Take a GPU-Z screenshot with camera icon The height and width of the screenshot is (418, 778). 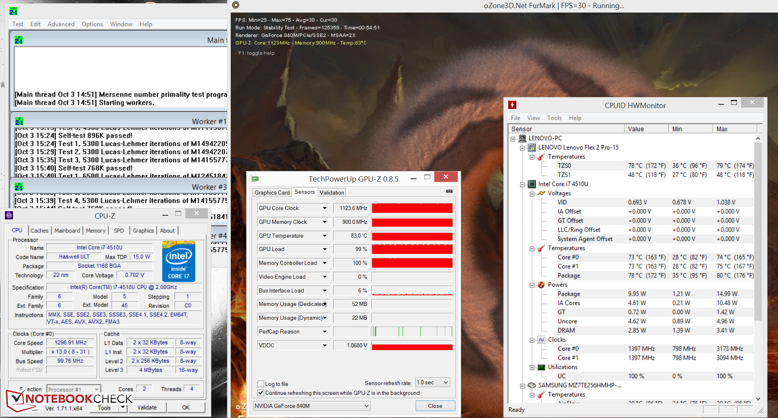449,191
